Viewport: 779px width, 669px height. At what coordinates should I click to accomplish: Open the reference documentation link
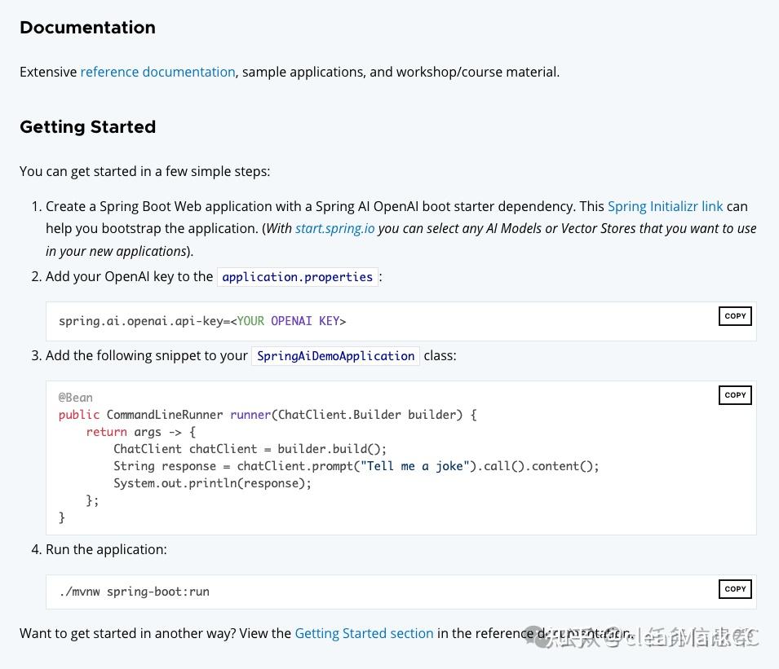[157, 72]
